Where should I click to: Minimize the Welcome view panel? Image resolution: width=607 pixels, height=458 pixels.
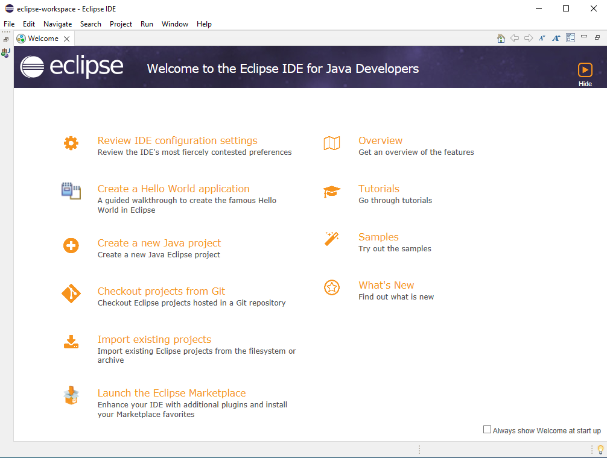point(584,37)
